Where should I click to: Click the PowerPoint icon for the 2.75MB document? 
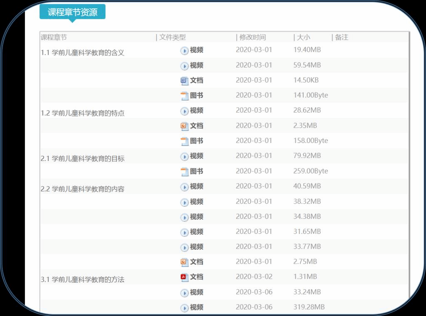[x=184, y=262]
